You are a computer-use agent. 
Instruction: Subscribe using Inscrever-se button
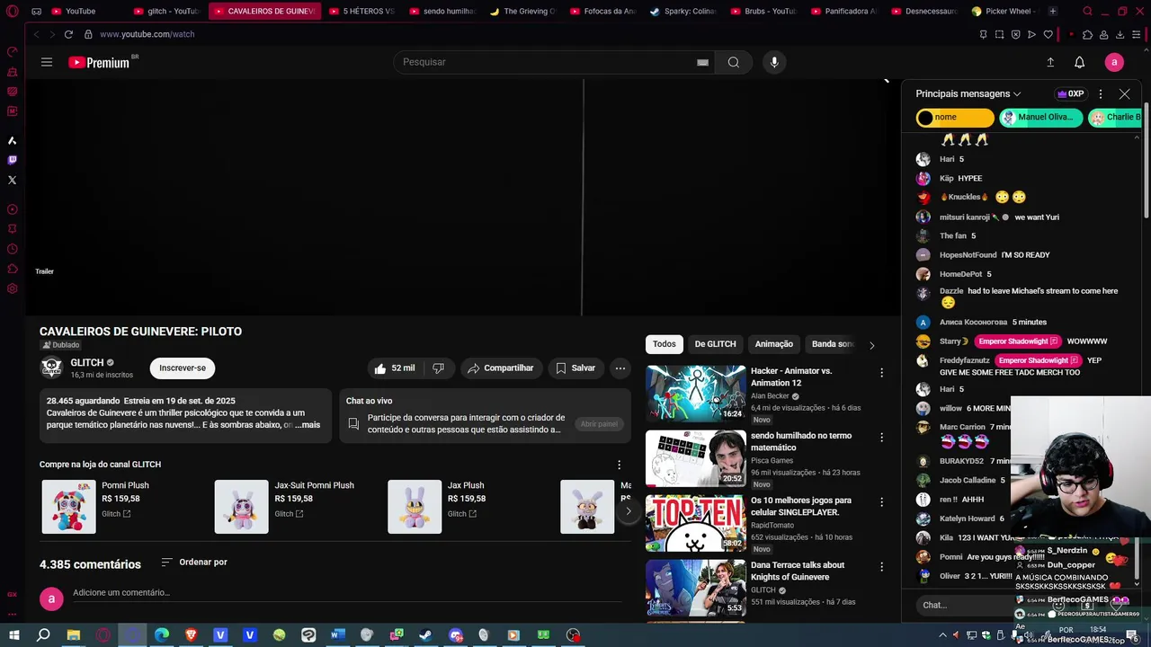coord(183,368)
